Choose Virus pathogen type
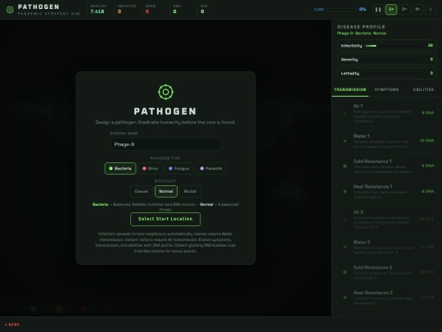This screenshot has height=332, width=442. (151, 169)
